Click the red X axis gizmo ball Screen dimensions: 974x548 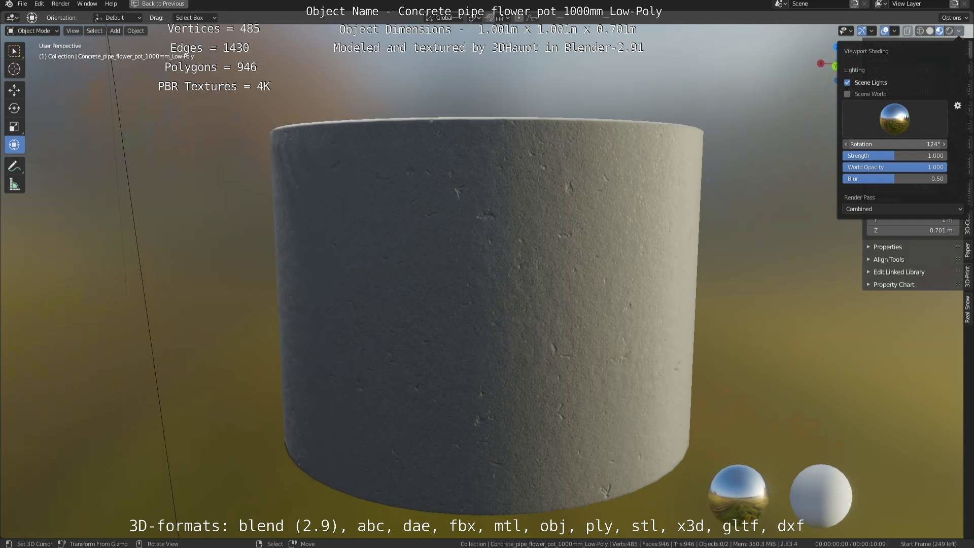[x=820, y=63]
